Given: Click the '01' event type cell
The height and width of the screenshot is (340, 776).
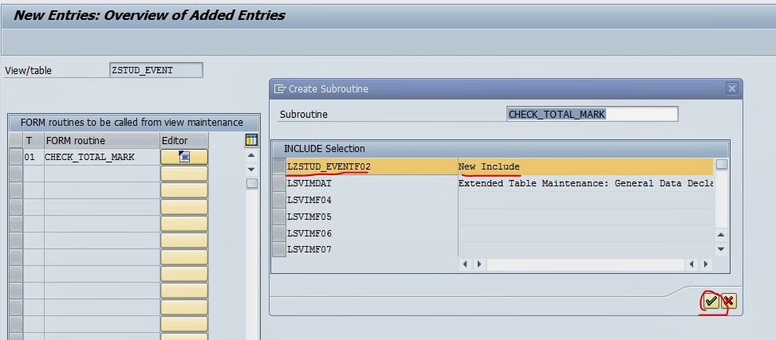Looking at the screenshot, I should [x=33, y=157].
